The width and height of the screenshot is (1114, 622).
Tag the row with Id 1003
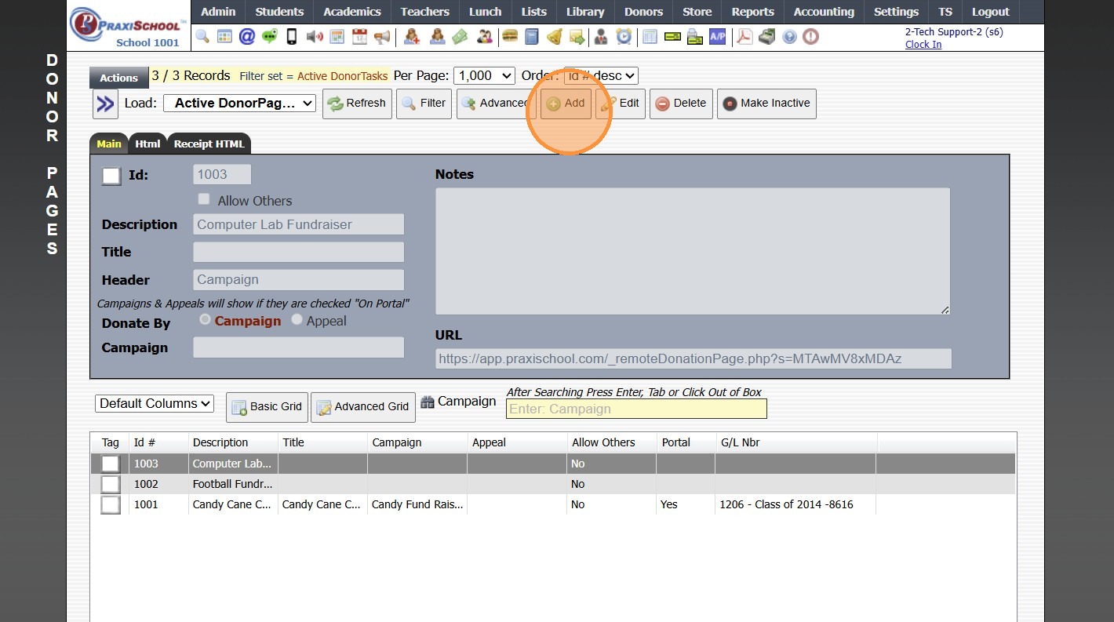pos(111,464)
